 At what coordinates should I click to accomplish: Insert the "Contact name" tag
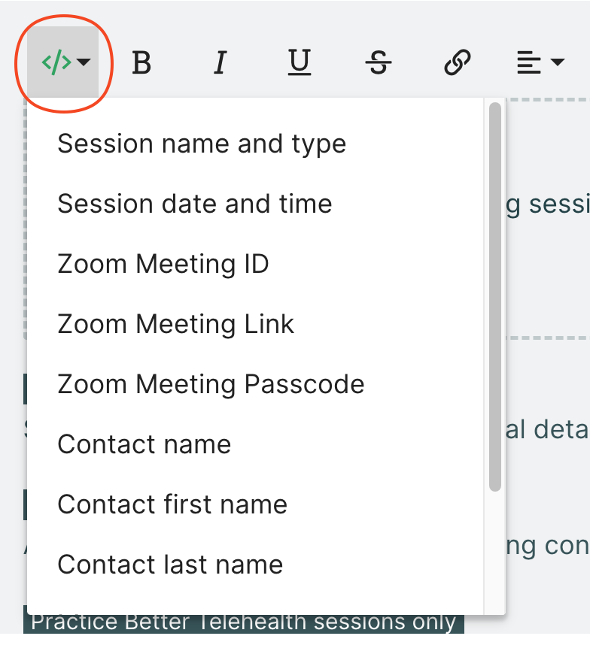click(144, 444)
